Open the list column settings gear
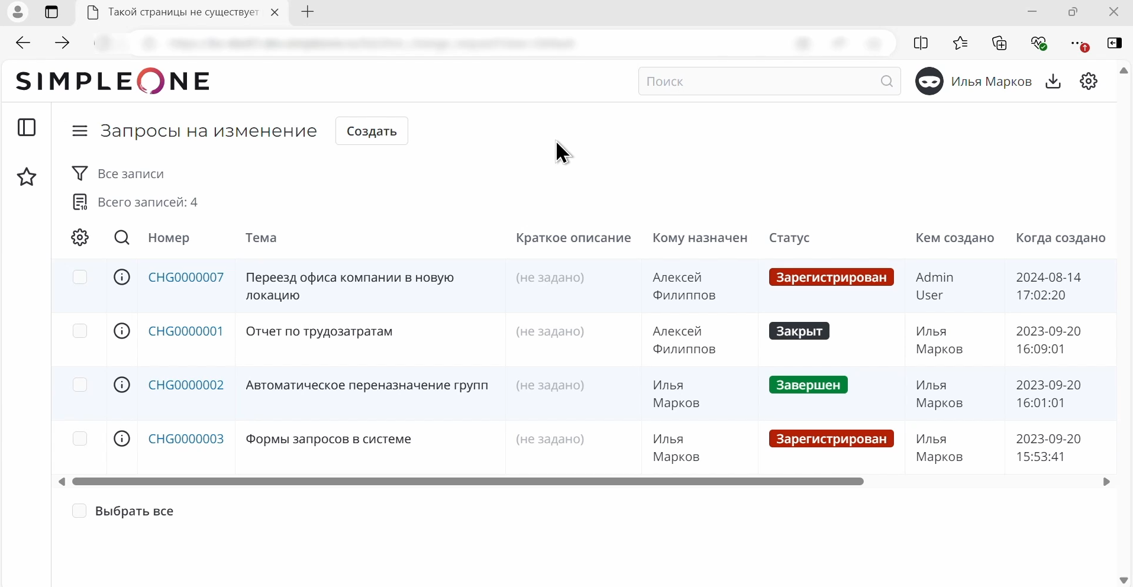Image resolution: width=1133 pixels, height=587 pixels. pyautogui.click(x=80, y=238)
